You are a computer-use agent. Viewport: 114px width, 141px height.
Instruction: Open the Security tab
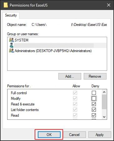click(x=11, y=15)
